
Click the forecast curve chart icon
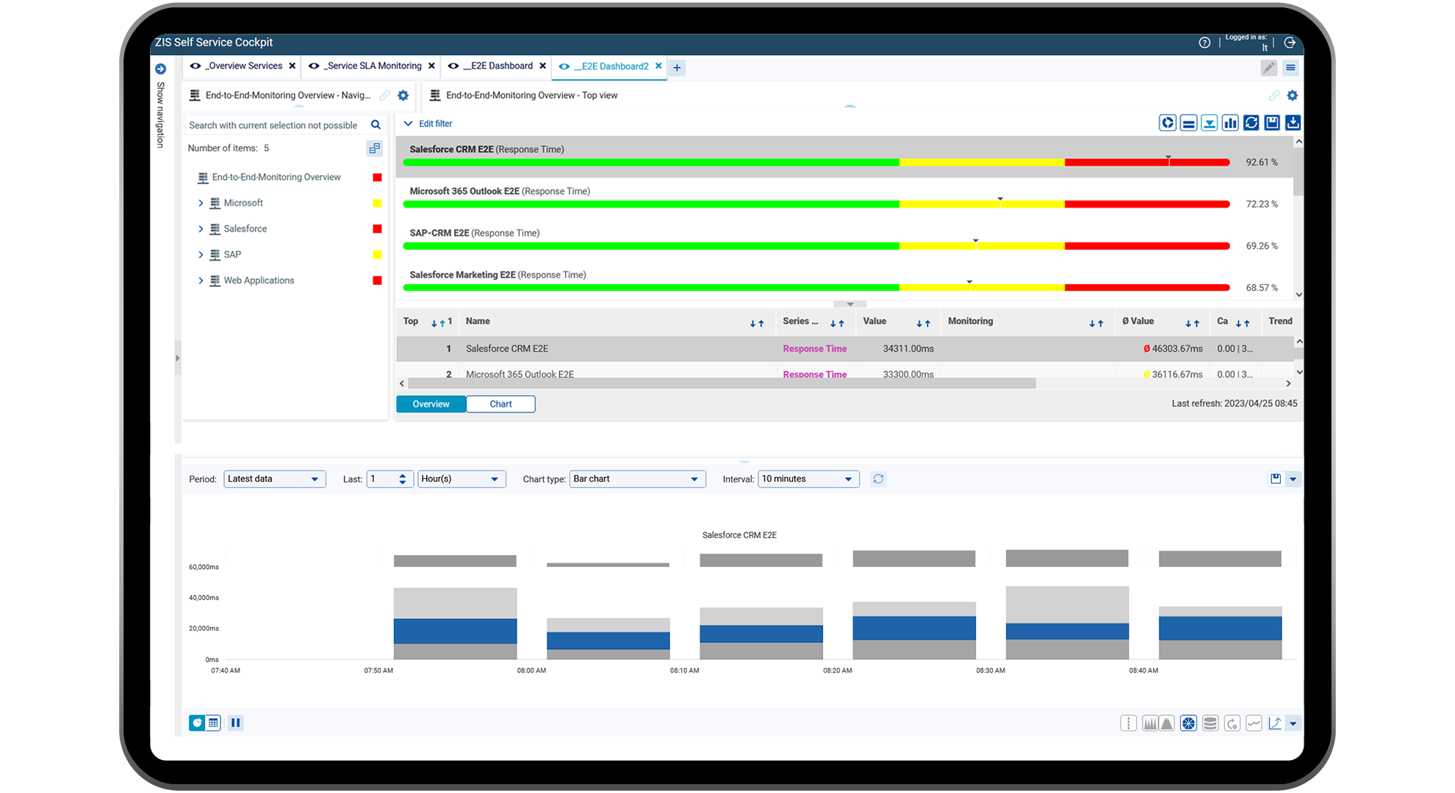(1275, 723)
